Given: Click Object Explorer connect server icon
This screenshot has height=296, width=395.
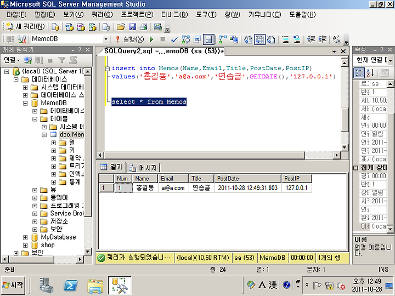Looking at the screenshot, I should coord(28,60).
